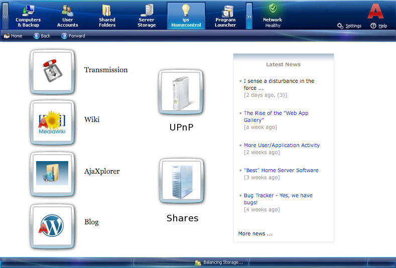Go to the Shared Folders tab
The height and width of the screenshot is (268, 396).
coord(107,16)
